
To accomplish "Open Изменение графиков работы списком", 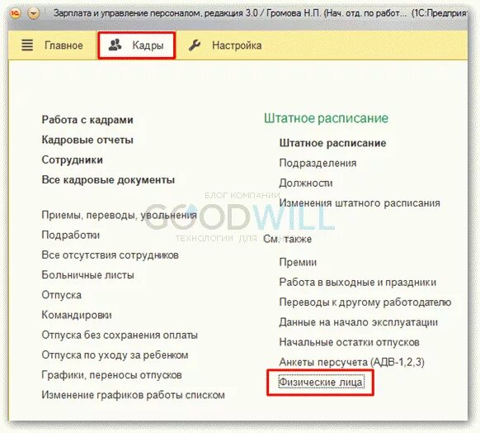I will pos(133,395).
